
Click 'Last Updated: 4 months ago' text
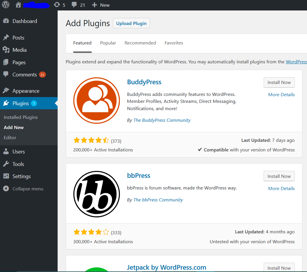265,232
